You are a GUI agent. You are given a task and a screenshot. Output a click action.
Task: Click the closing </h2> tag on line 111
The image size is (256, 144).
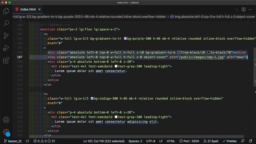pyautogui.click(x=56, y=76)
